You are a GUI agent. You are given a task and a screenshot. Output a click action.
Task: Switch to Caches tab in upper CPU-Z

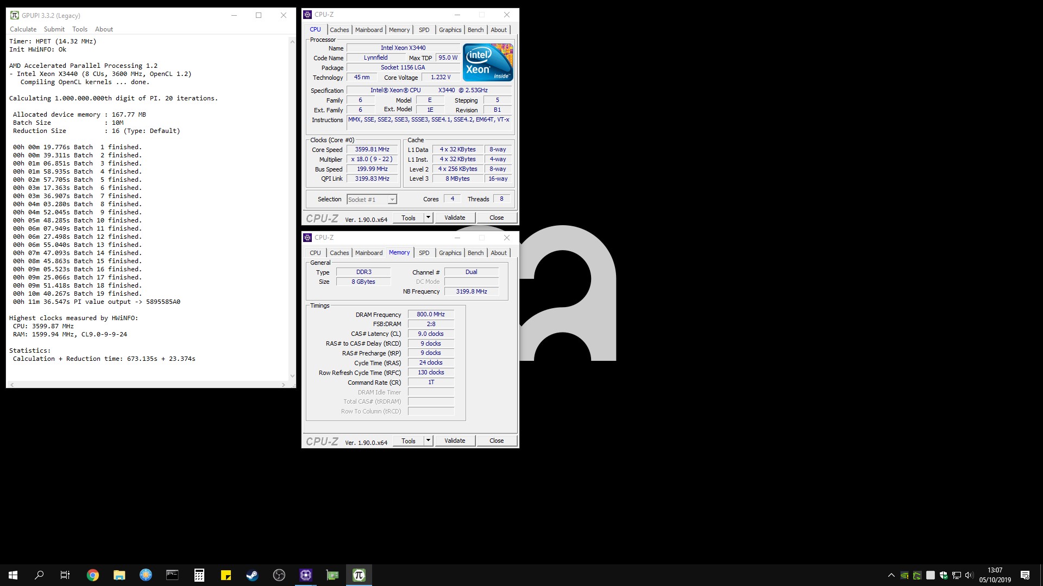tap(340, 30)
